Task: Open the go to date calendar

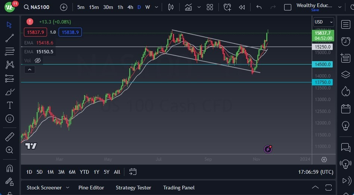Action: point(133,172)
